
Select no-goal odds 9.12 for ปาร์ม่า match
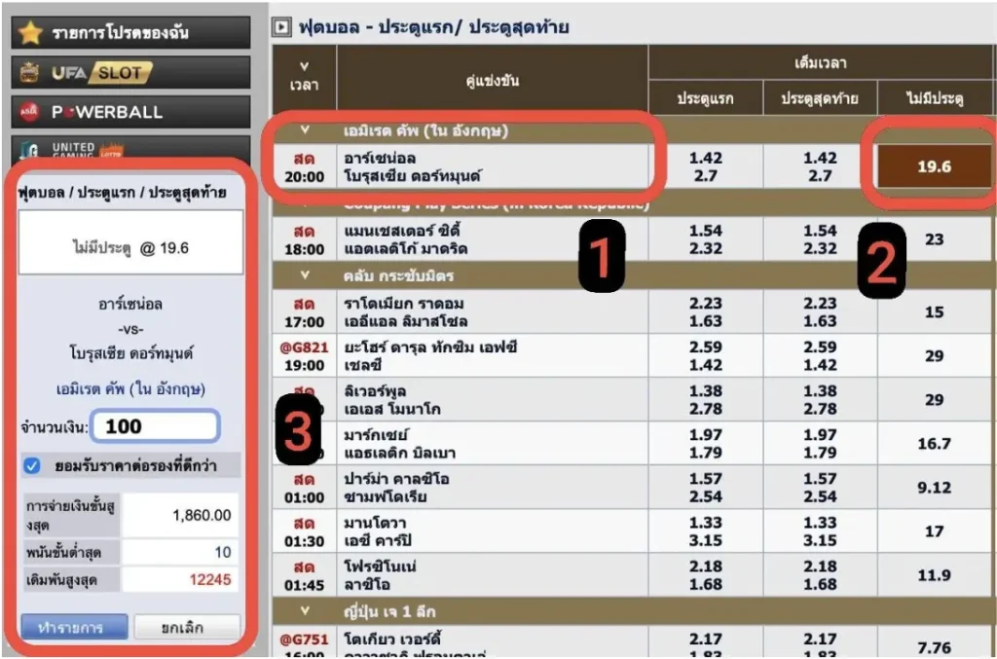pos(934,488)
